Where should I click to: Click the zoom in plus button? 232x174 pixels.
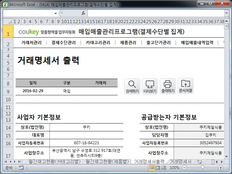tap(221, 168)
